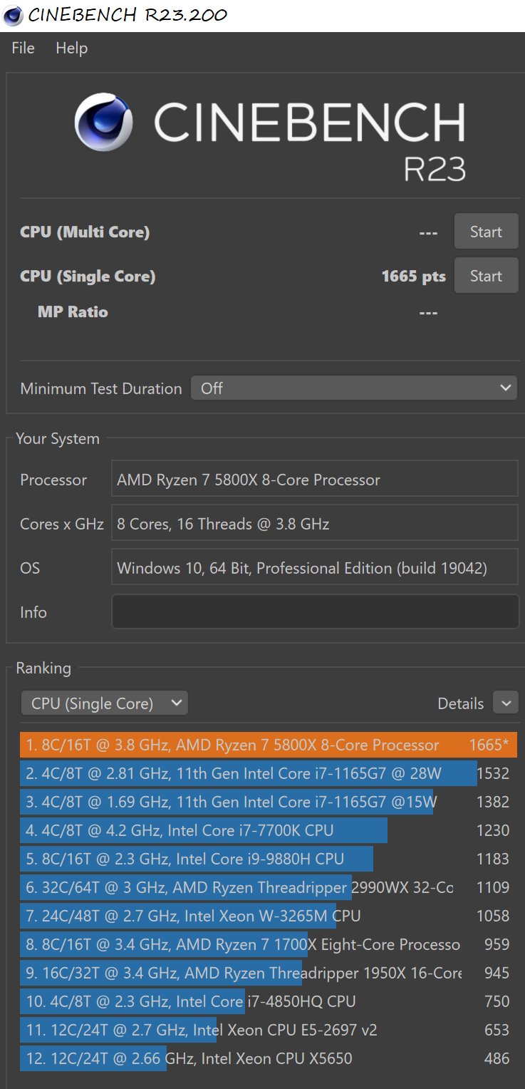The height and width of the screenshot is (1089, 525).
Task: Click the OS field showing Windows 10
Action: (315, 568)
